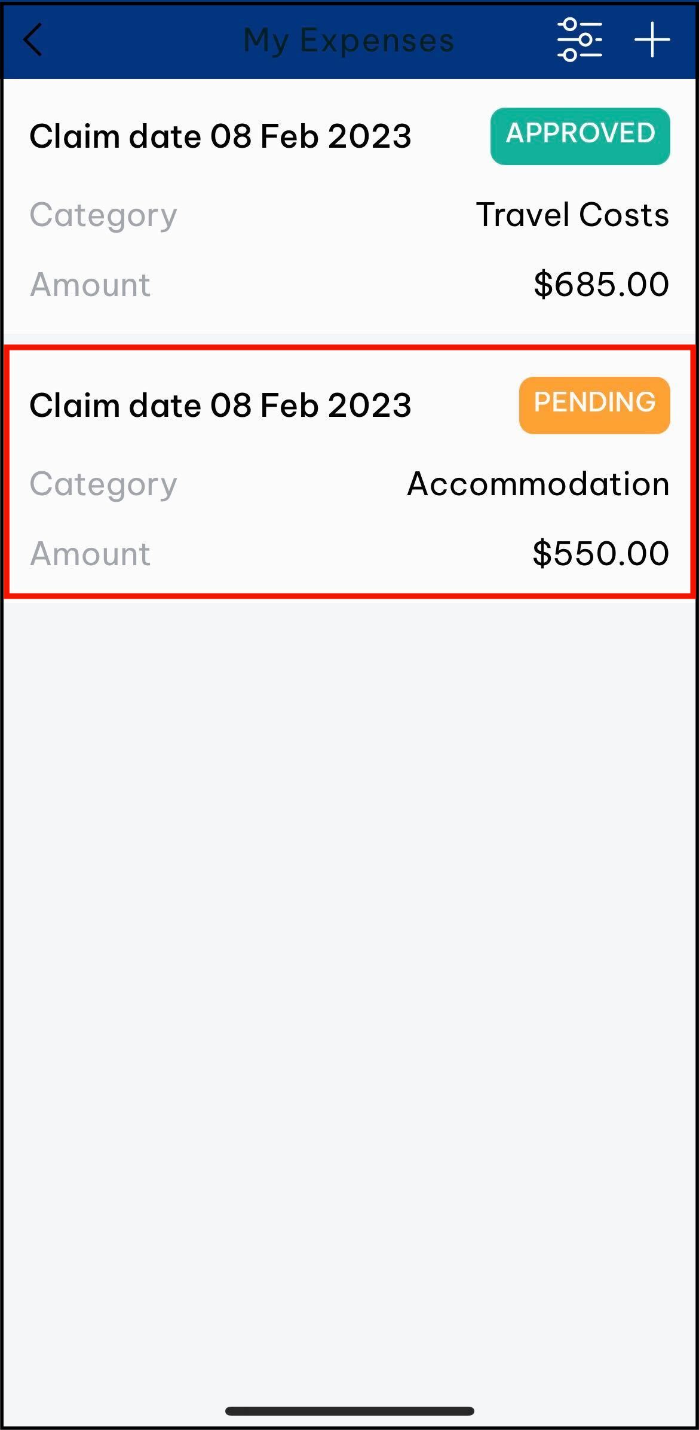This screenshot has height=1430, width=699.
Task: Select the Accommodation category value
Action: [x=538, y=484]
